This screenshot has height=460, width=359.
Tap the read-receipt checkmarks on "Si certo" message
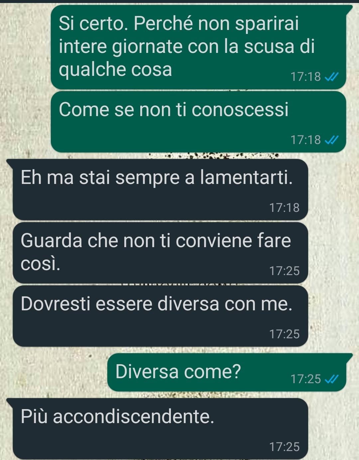[x=331, y=77]
